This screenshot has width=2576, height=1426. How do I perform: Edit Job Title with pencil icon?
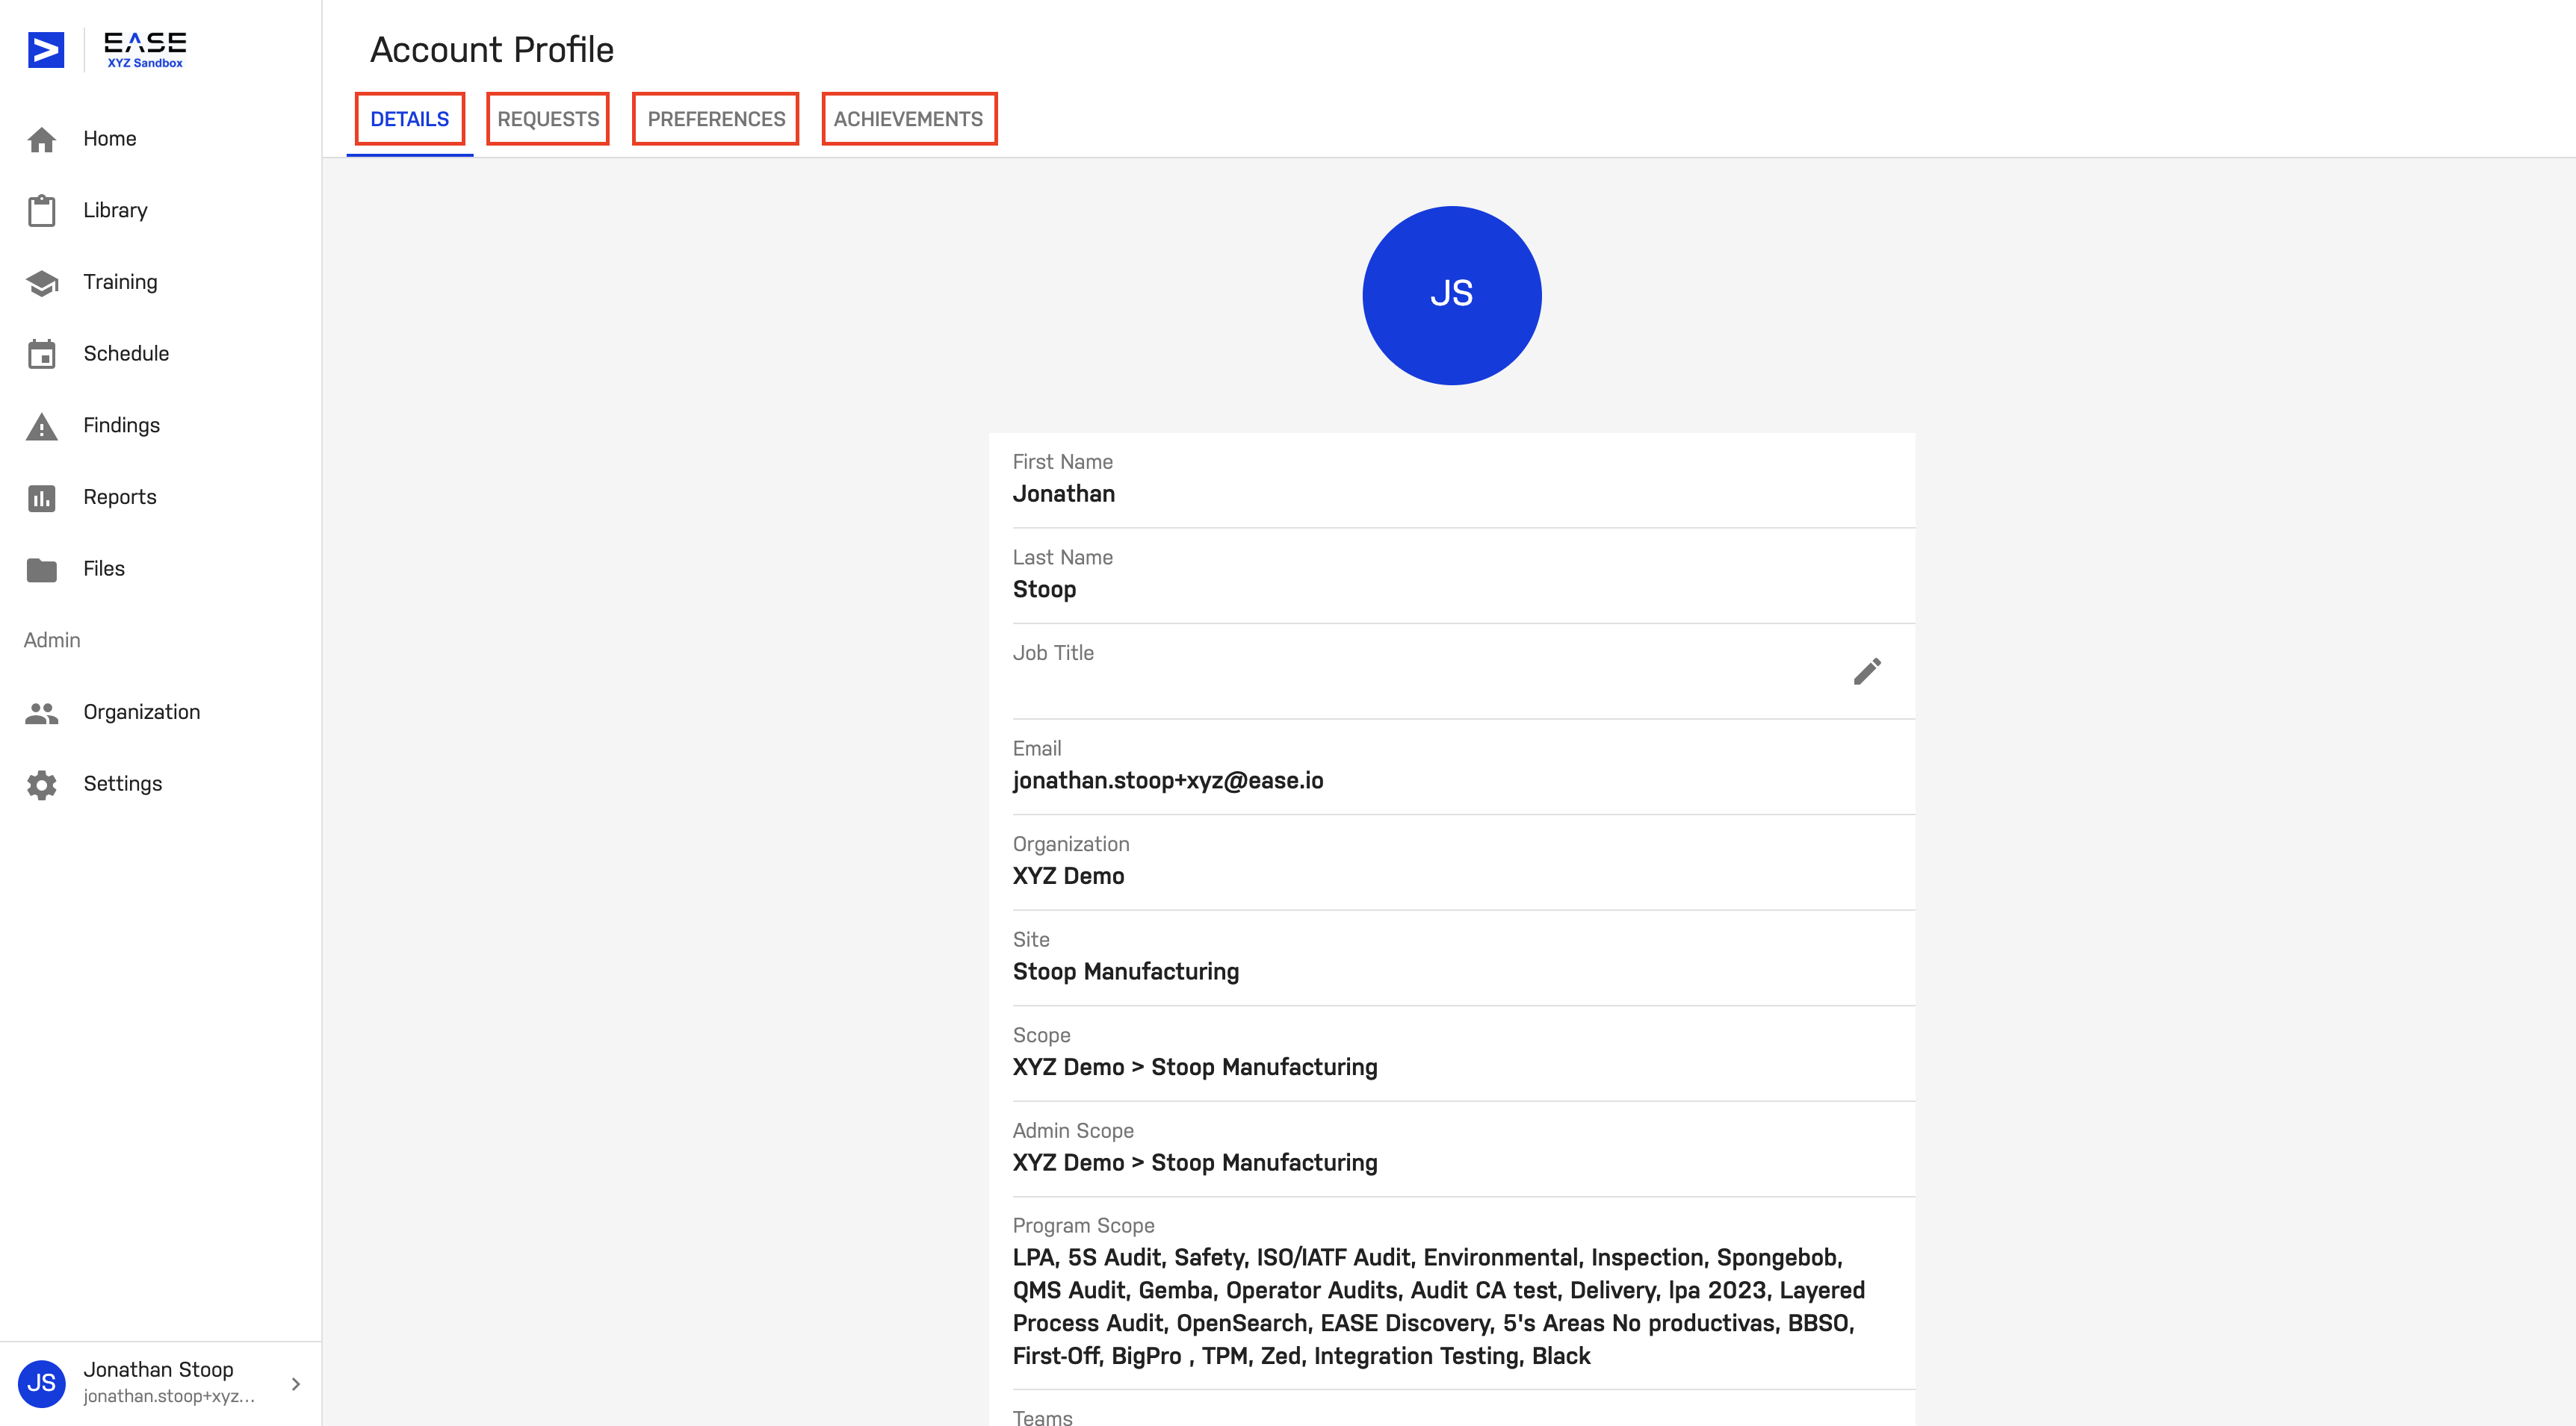click(x=1867, y=670)
